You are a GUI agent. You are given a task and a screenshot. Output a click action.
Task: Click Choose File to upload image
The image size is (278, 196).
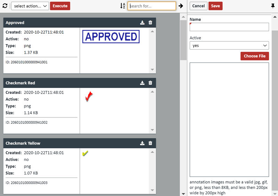tap(254, 56)
